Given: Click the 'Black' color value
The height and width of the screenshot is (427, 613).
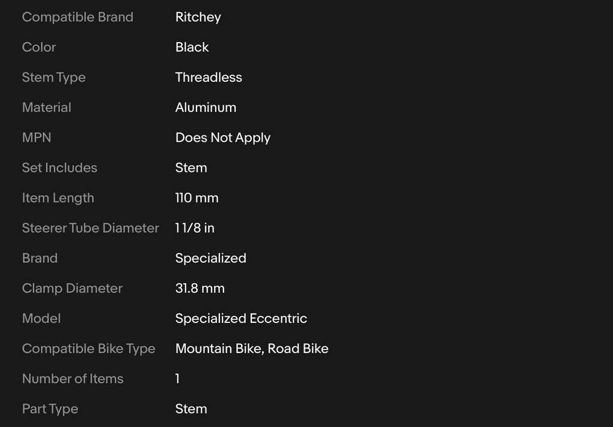Looking at the screenshot, I should pos(192,48).
